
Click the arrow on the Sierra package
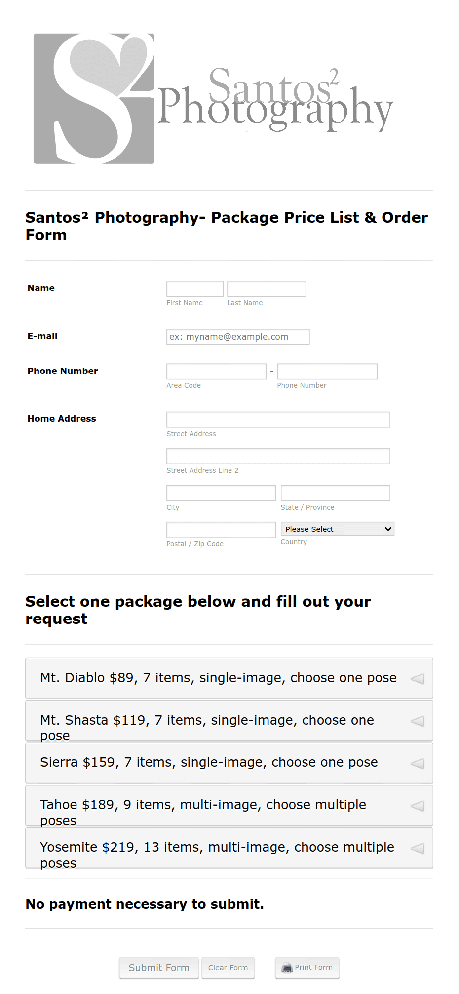tap(418, 763)
